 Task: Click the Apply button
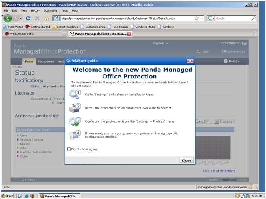click(x=227, y=121)
